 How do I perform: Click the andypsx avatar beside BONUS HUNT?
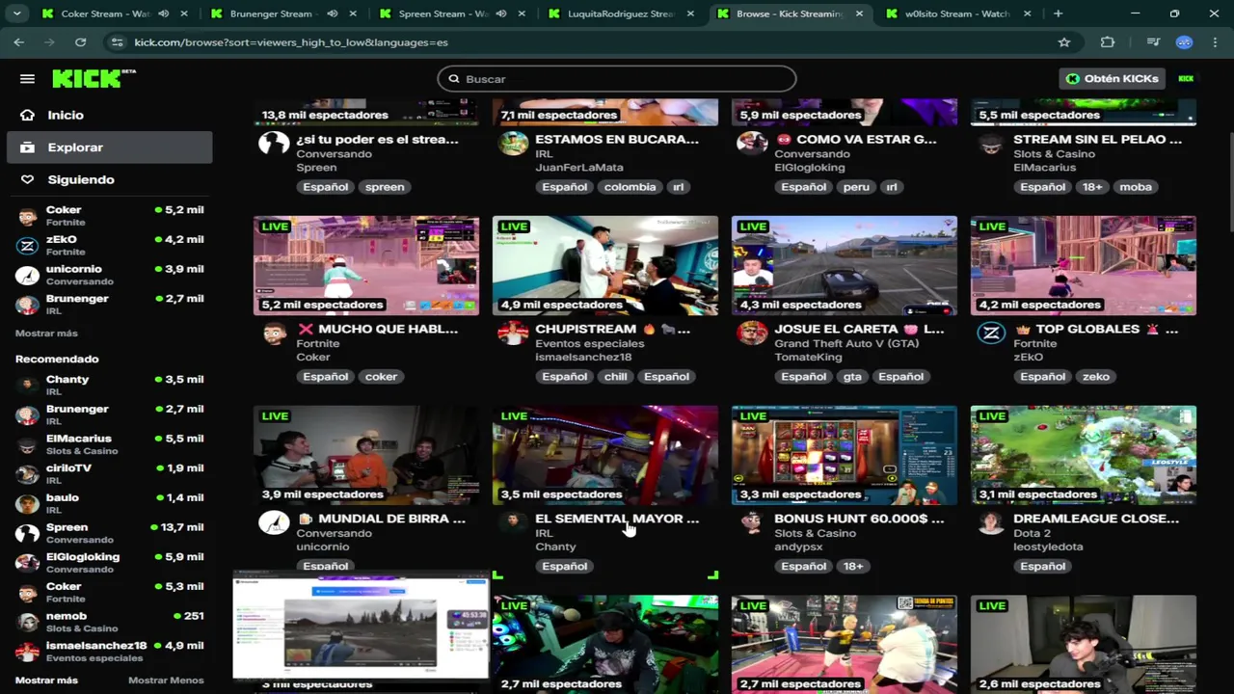tap(752, 523)
